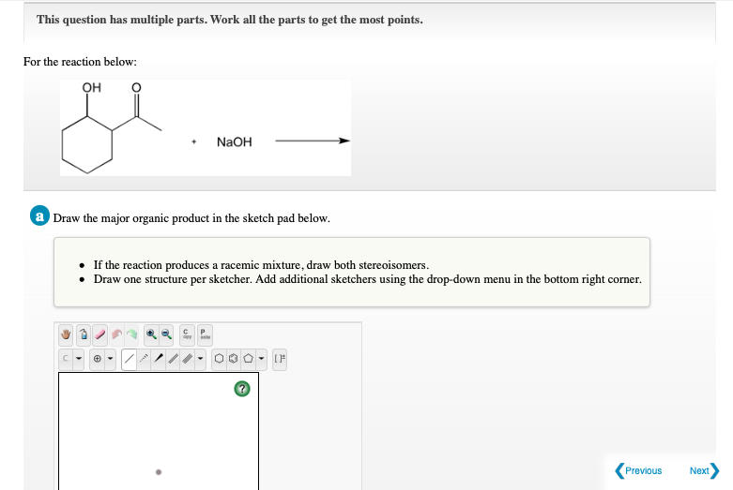The height and width of the screenshot is (490, 733).
Task: Open the element picker dropdown arrow
Action: tap(79, 359)
